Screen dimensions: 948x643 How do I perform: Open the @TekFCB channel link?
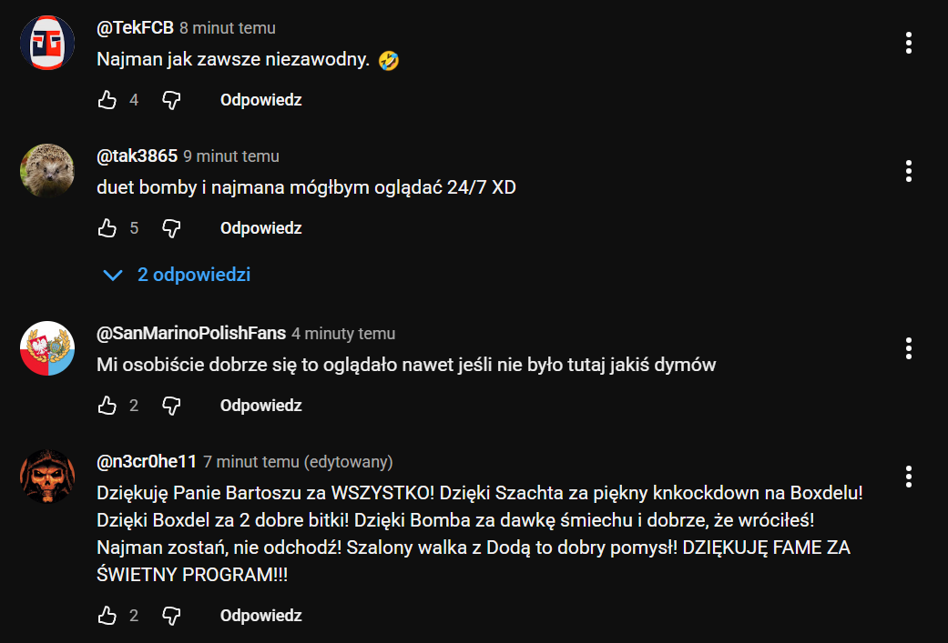click(x=135, y=28)
